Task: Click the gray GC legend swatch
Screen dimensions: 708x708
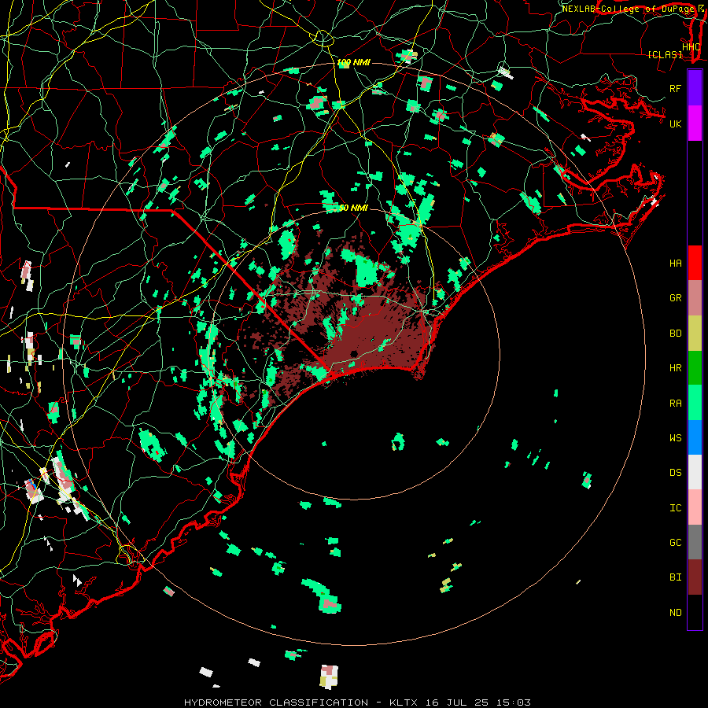Action: click(695, 542)
